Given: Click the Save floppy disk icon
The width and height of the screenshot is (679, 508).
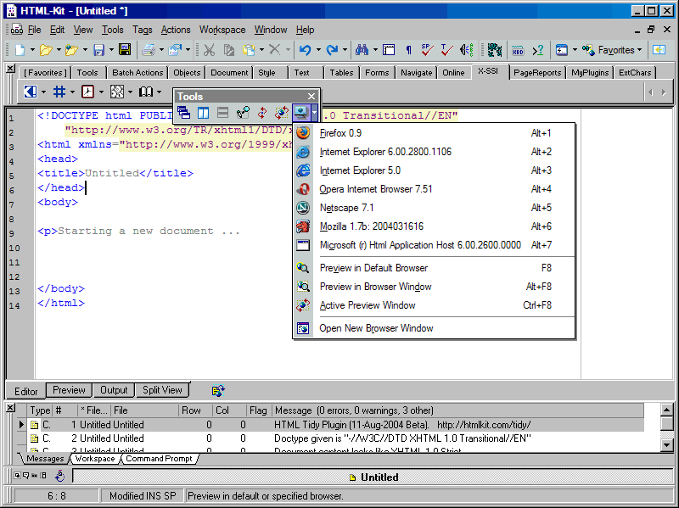Looking at the screenshot, I should 98,50.
